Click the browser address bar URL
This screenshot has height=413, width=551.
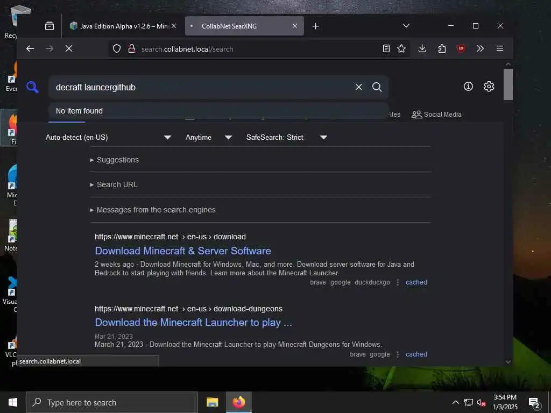(187, 49)
